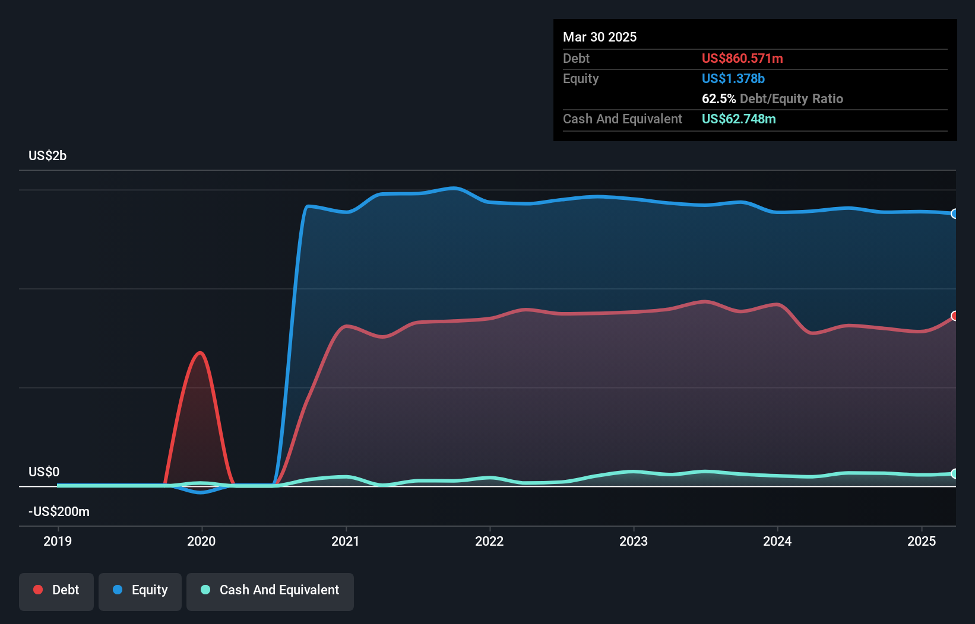The width and height of the screenshot is (975, 624).
Task: Click the red Debt legend dot
Action: pos(38,590)
